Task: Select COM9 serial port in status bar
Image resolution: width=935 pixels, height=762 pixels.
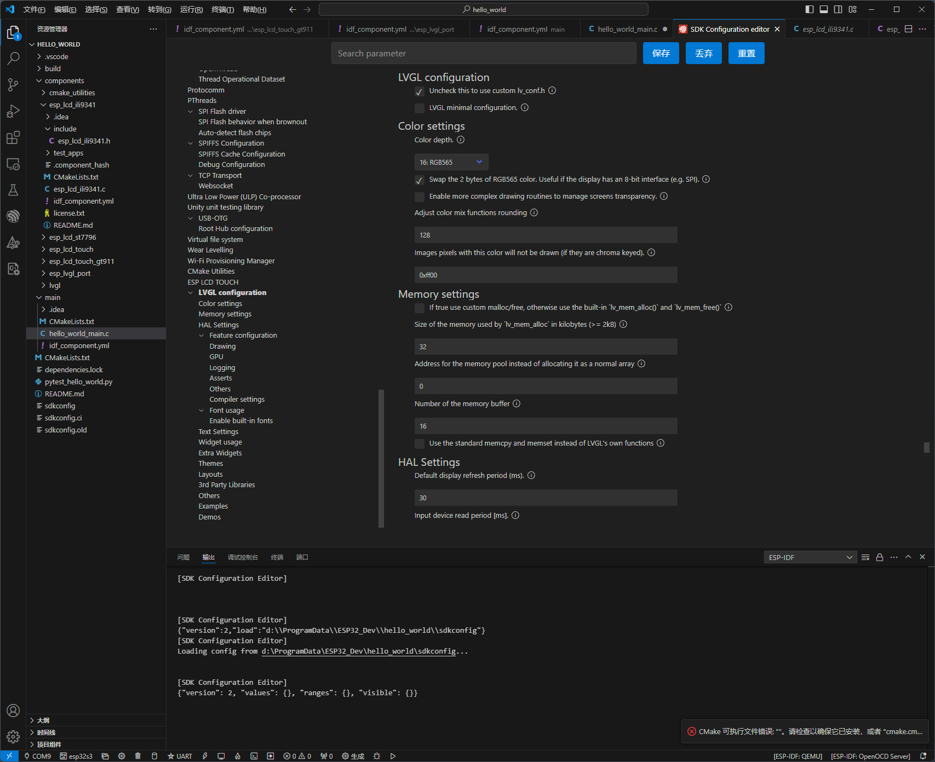Action: click(x=37, y=756)
